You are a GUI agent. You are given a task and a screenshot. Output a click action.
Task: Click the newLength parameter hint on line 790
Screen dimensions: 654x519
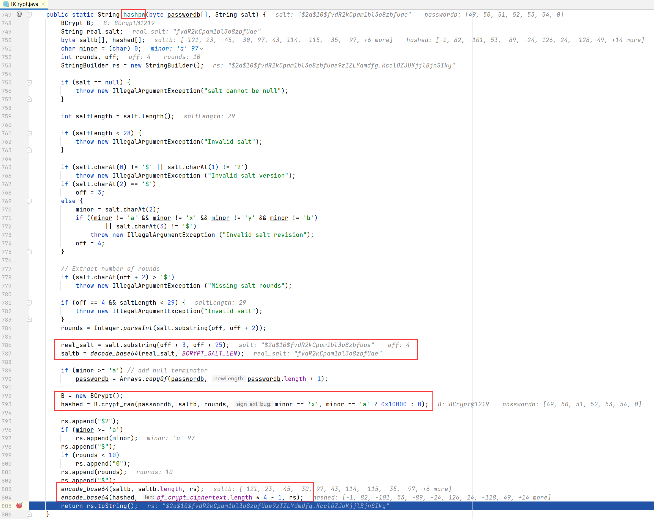(x=229, y=378)
